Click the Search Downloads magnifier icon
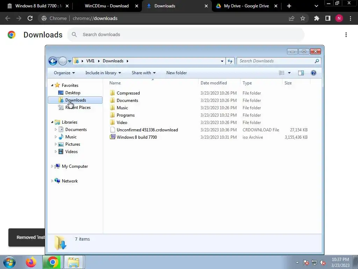The height and width of the screenshot is (269, 358). click(x=317, y=61)
